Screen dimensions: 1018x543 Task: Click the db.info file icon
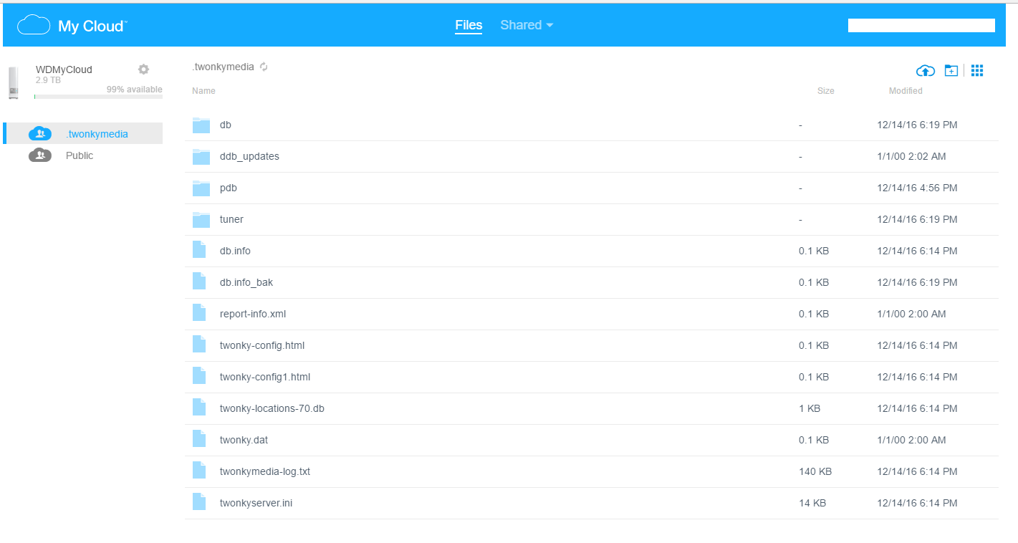(x=199, y=251)
